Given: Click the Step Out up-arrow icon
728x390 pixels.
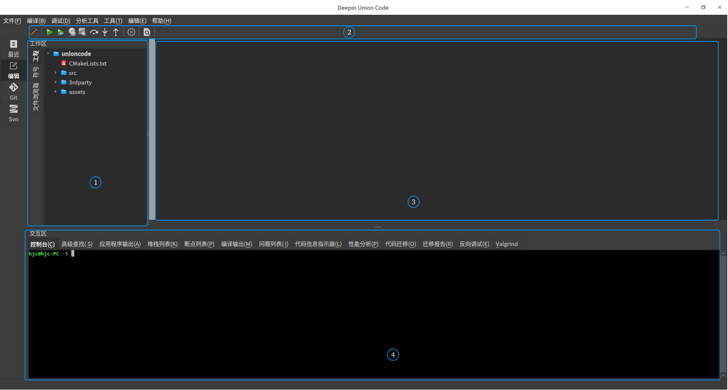Looking at the screenshot, I should coord(116,32).
